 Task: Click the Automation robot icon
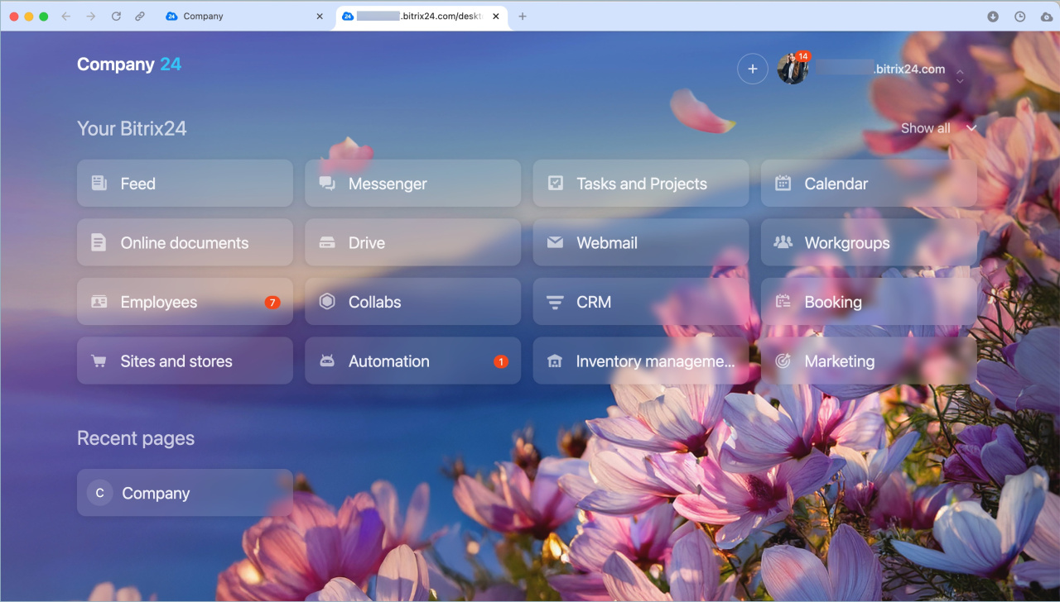pyautogui.click(x=327, y=361)
